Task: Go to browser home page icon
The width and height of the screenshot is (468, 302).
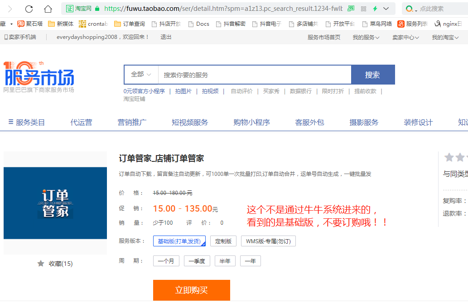Action: (48, 9)
